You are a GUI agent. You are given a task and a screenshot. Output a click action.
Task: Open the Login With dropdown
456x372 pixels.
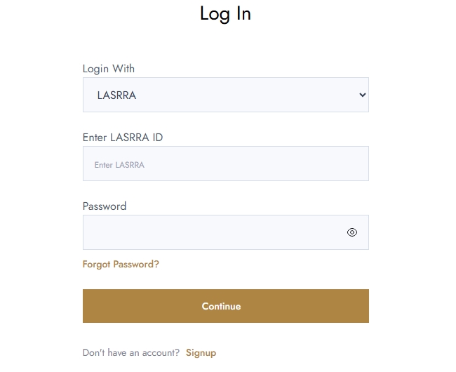coord(225,95)
